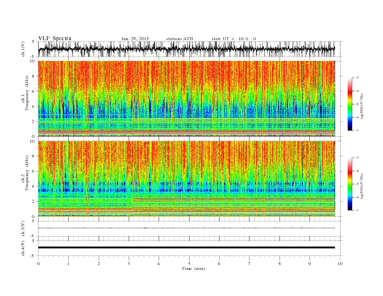Click the ch.1 colorbar log(PSD) label
The width and height of the screenshot is (383, 296).
point(362,105)
